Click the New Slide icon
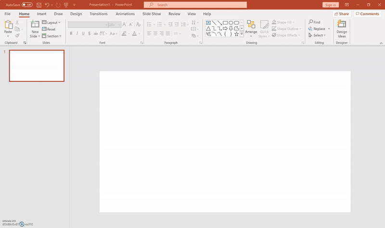The width and height of the screenshot is (385, 228). click(35, 25)
